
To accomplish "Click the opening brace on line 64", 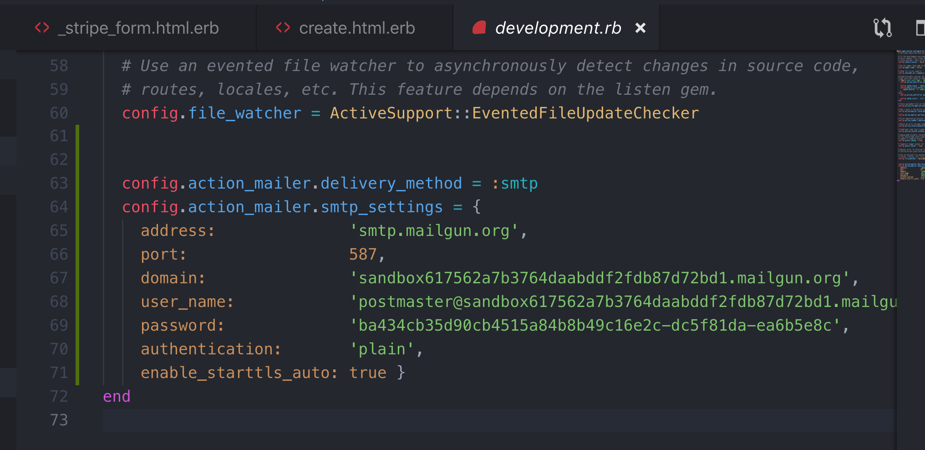I will click(477, 207).
